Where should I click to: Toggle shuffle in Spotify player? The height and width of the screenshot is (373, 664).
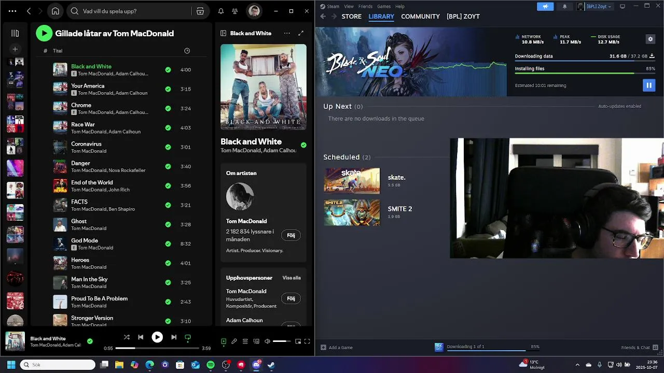pos(127,337)
